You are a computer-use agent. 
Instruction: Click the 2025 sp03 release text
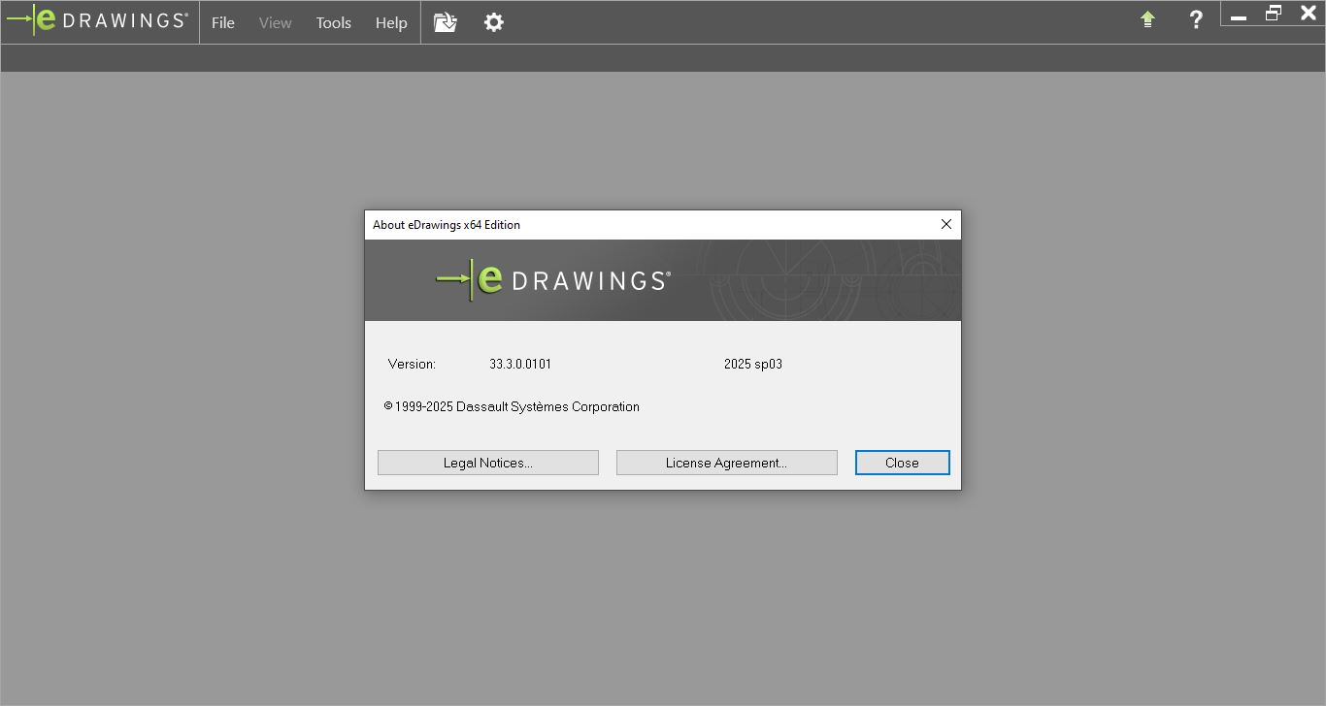point(753,365)
